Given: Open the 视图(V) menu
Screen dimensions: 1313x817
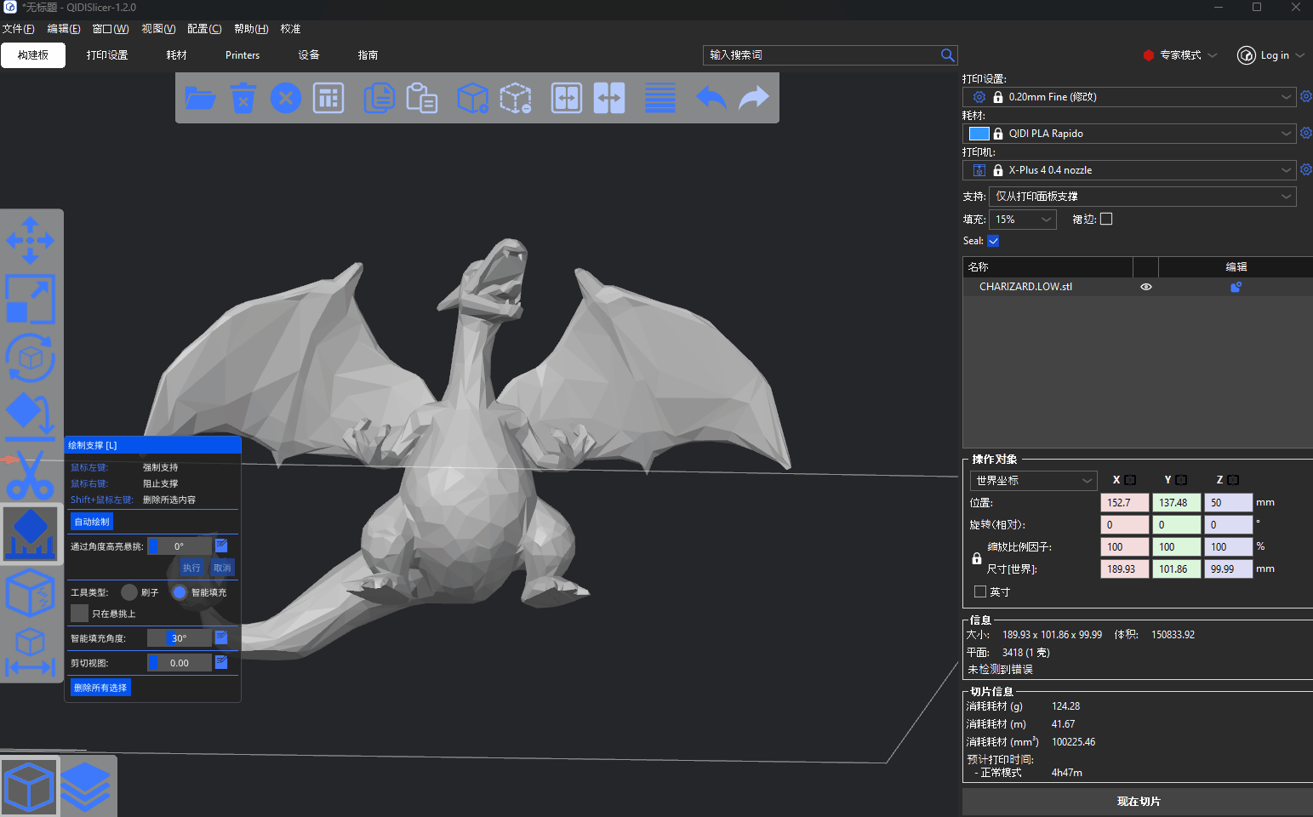Looking at the screenshot, I should (158, 29).
